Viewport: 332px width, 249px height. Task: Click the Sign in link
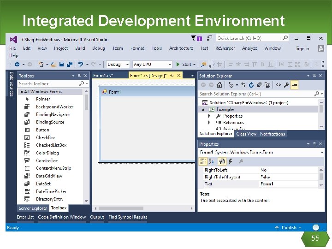[302, 48]
